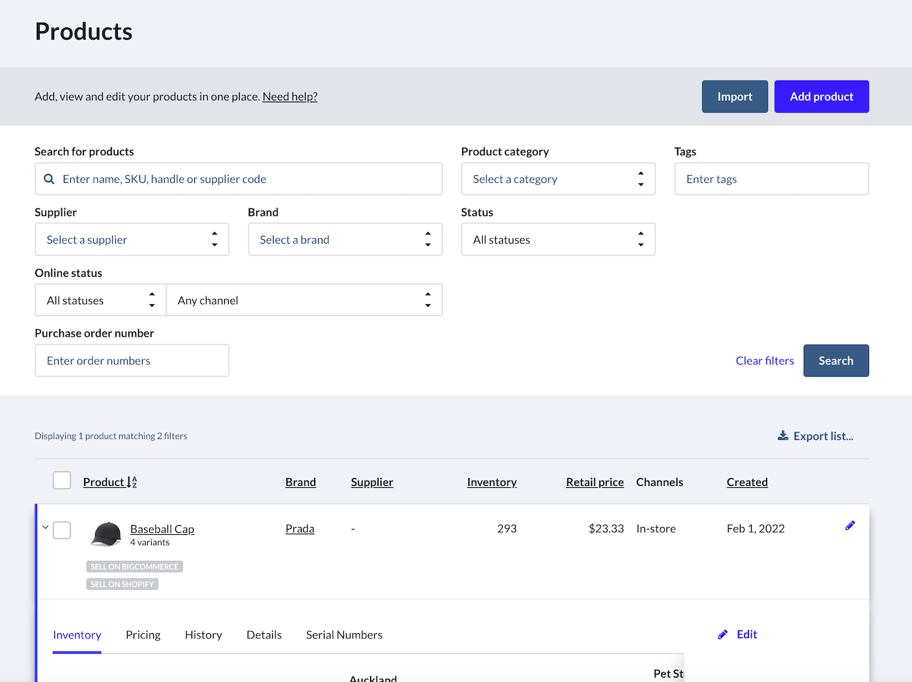Viewport: 912px width, 682px height.
Task: Tick the select-all products checkbox
Action: click(62, 481)
